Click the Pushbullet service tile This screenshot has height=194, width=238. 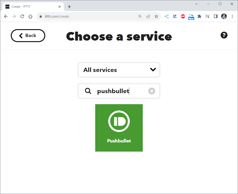click(119, 128)
